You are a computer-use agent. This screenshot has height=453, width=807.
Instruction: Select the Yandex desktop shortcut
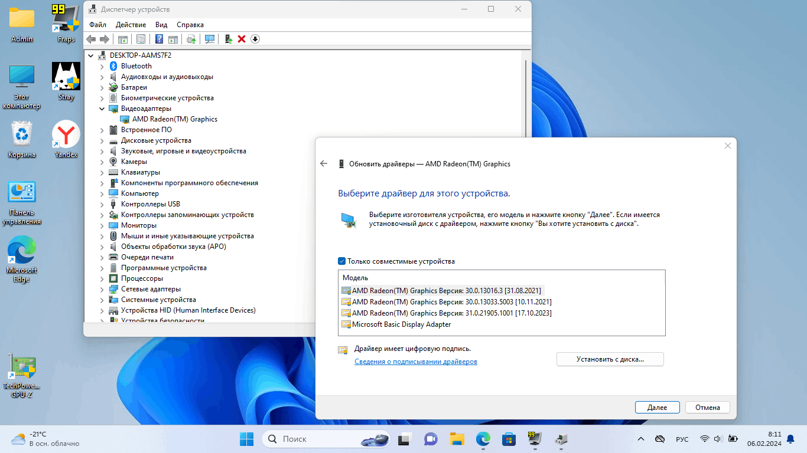coord(66,139)
